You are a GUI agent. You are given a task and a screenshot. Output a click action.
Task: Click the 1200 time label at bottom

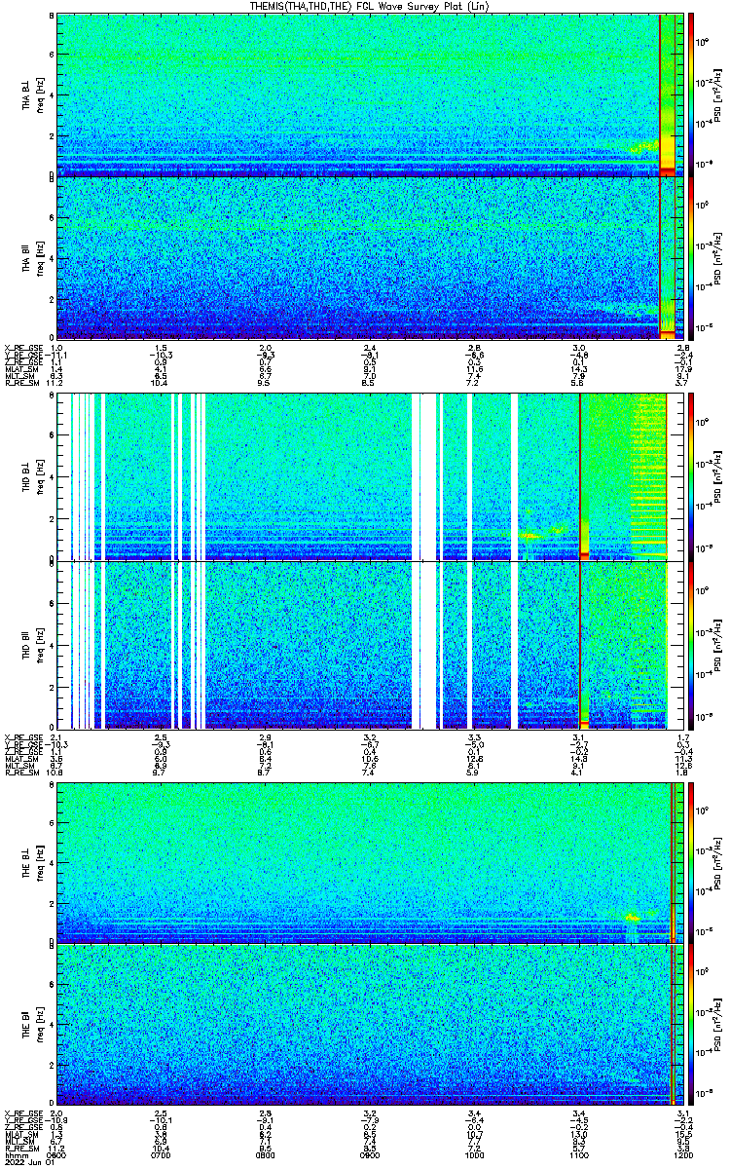(683, 1155)
